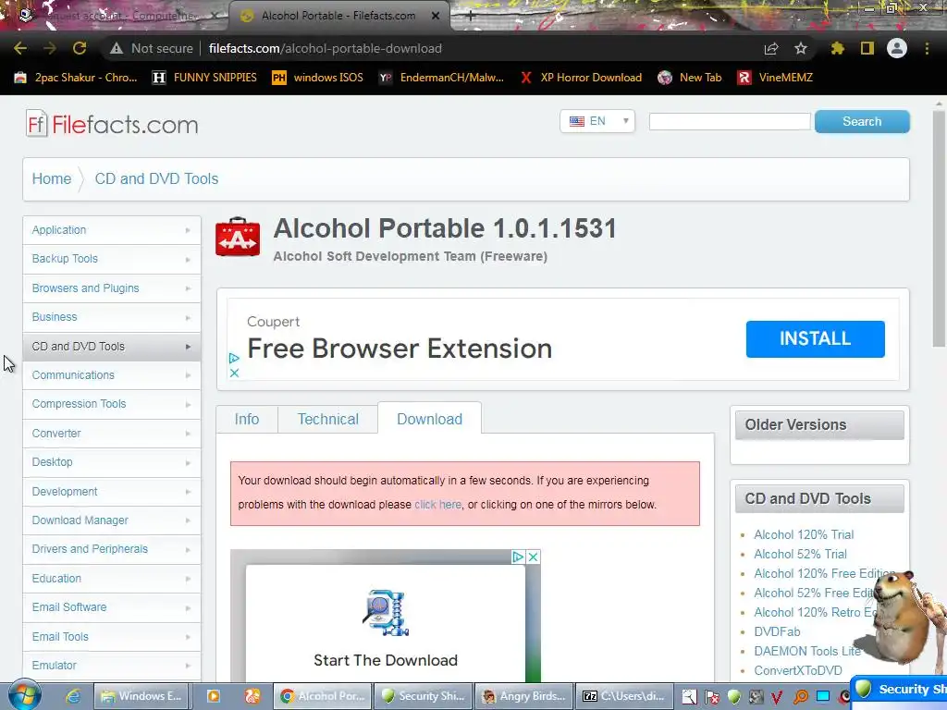The width and height of the screenshot is (947, 710).
Task: Expand the Compression Tools category
Action: pyautogui.click(x=112, y=404)
